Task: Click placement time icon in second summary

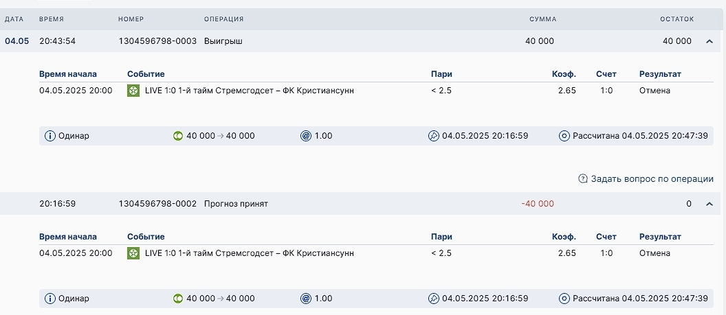Action: pyautogui.click(x=433, y=299)
